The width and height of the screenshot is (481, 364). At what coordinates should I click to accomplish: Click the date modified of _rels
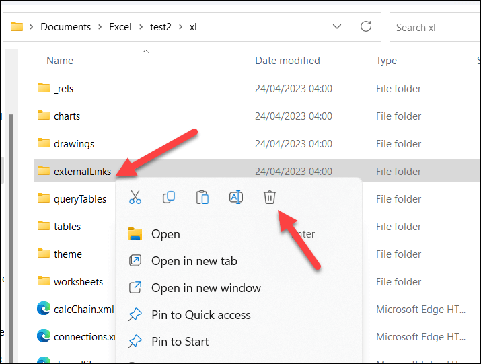(x=293, y=89)
